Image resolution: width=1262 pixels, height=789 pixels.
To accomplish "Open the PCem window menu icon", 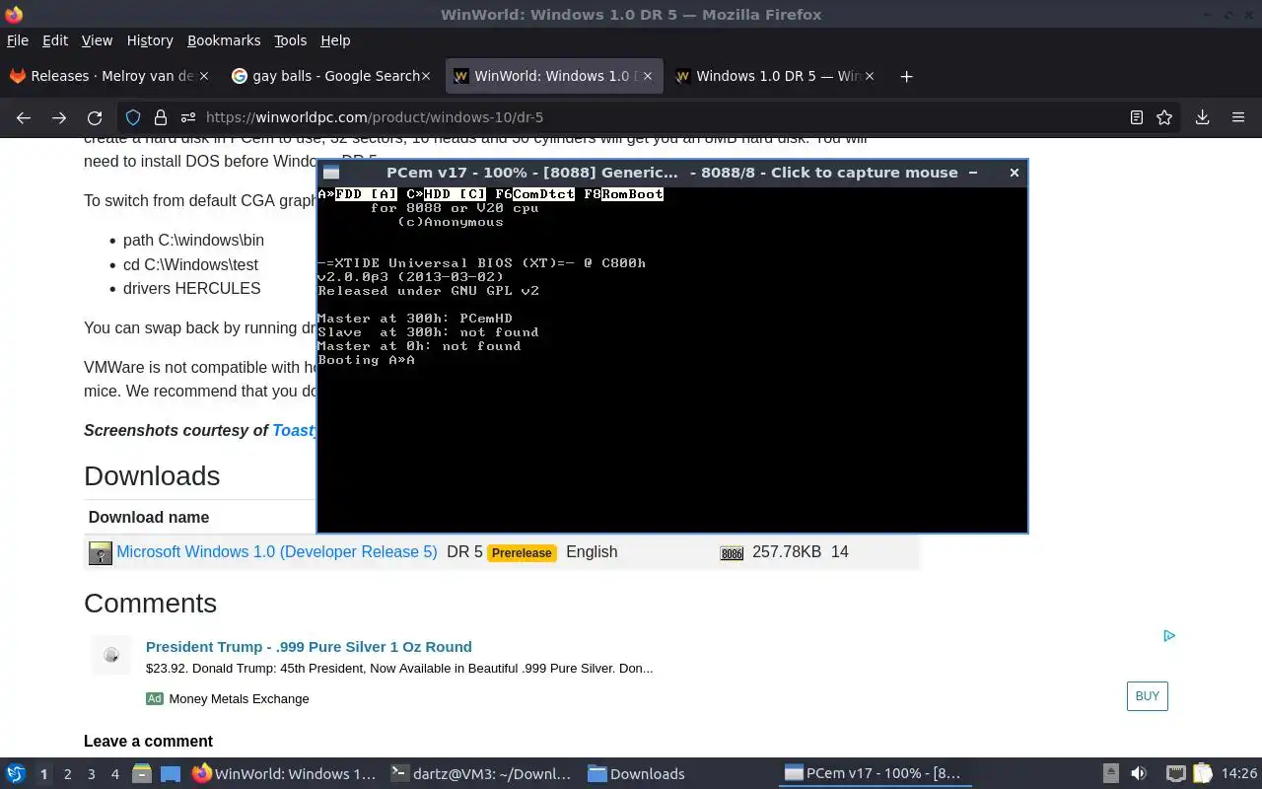I will click(331, 173).
